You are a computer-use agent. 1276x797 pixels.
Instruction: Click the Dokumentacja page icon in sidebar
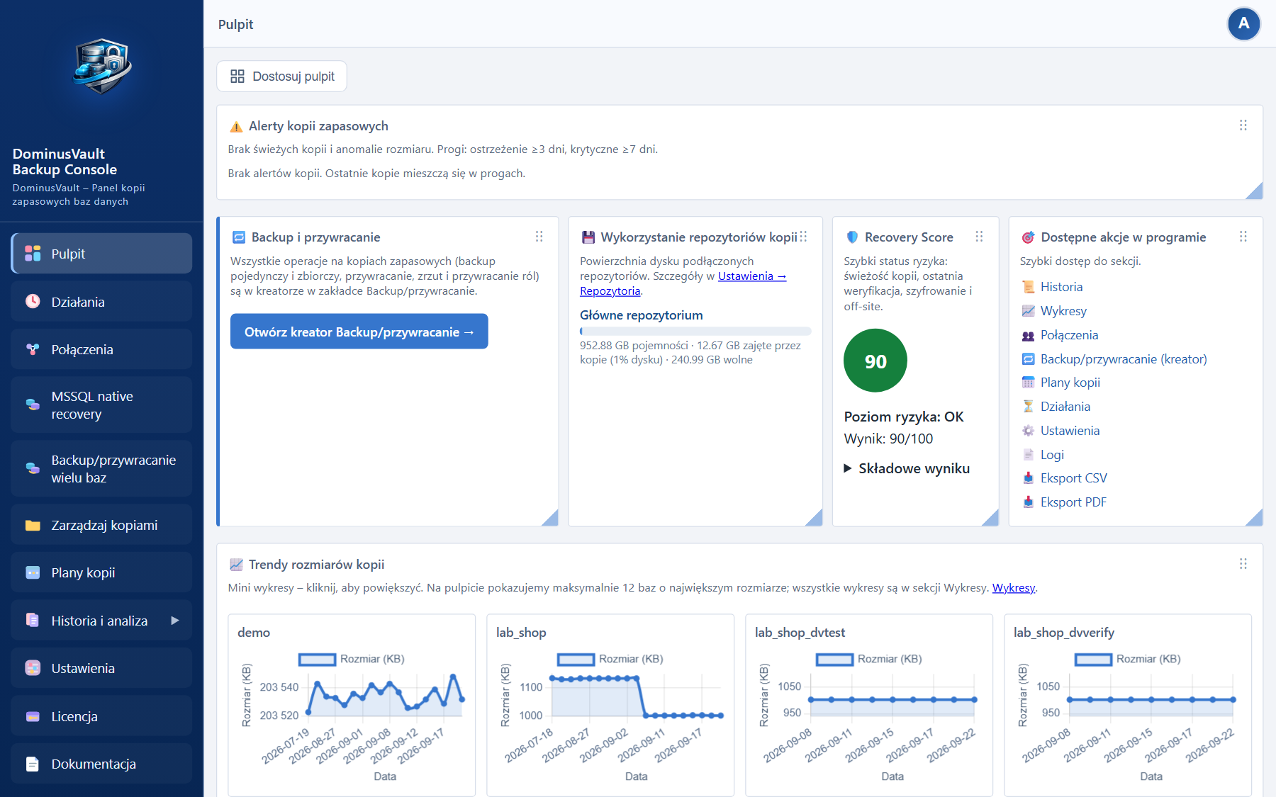(x=33, y=764)
